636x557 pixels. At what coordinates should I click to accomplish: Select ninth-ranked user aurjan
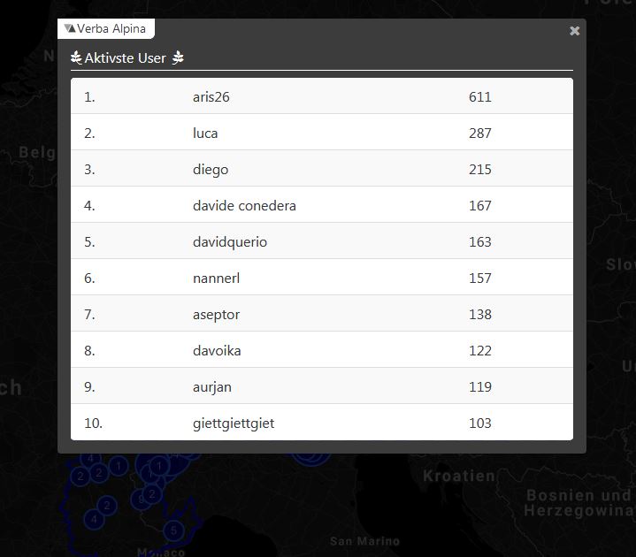coord(212,387)
